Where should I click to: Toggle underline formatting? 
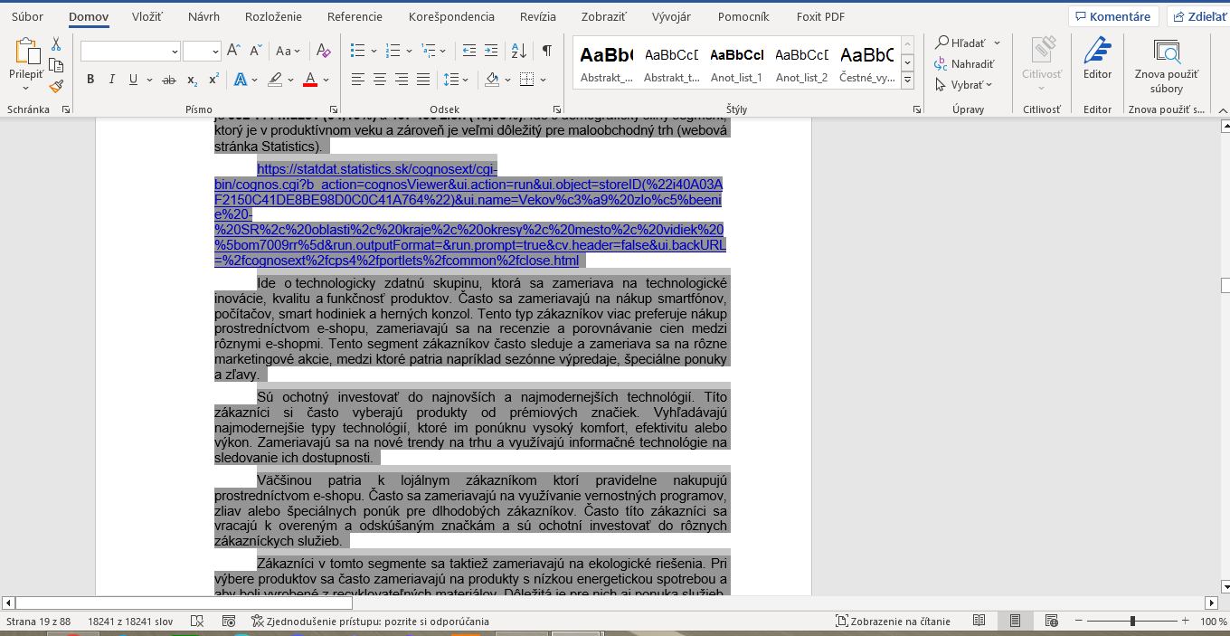pos(133,80)
